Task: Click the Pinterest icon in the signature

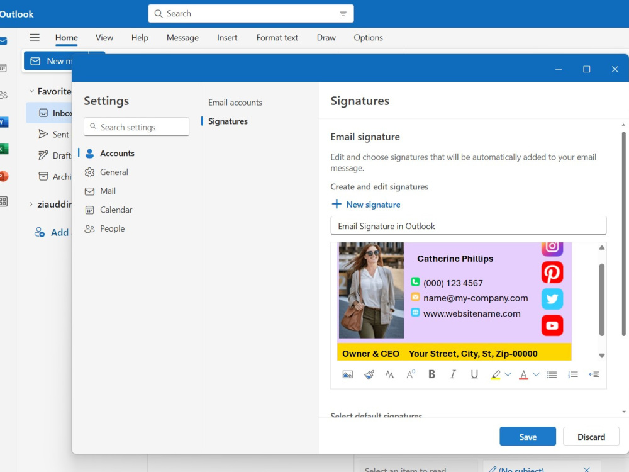Action: pos(552,273)
